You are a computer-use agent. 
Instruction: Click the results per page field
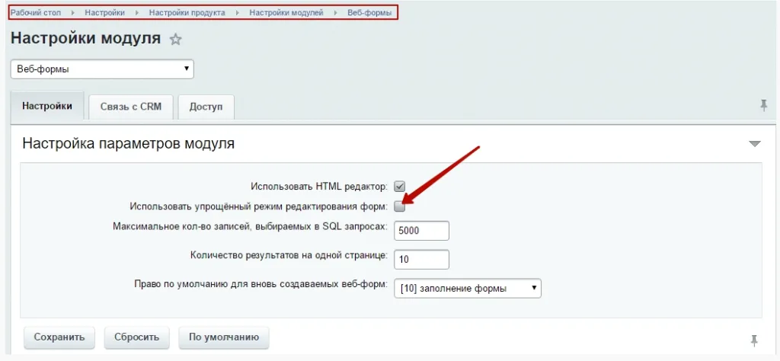(x=421, y=259)
